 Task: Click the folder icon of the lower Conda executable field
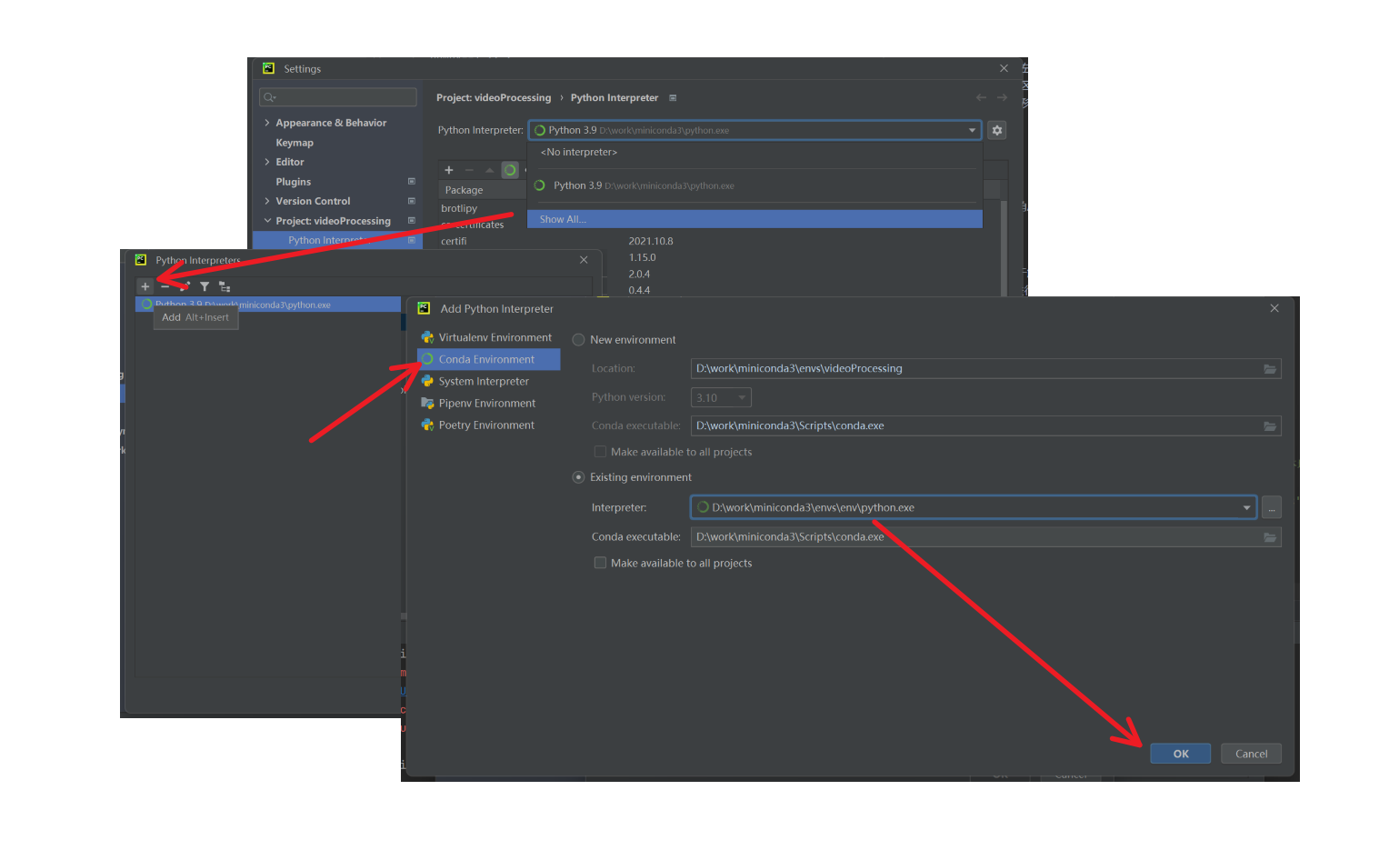click(x=1270, y=537)
